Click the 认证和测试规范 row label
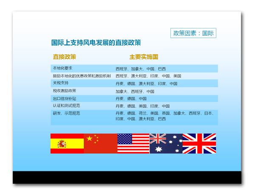The image size is (255, 196). pyautogui.click(x=66, y=106)
